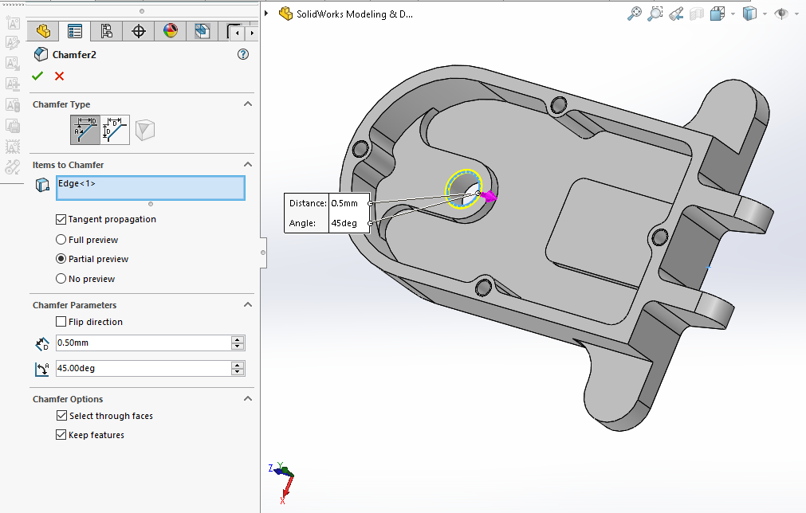This screenshot has height=513, width=806.
Task: Cancel the chamfer with the red X
Action: coord(59,76)
